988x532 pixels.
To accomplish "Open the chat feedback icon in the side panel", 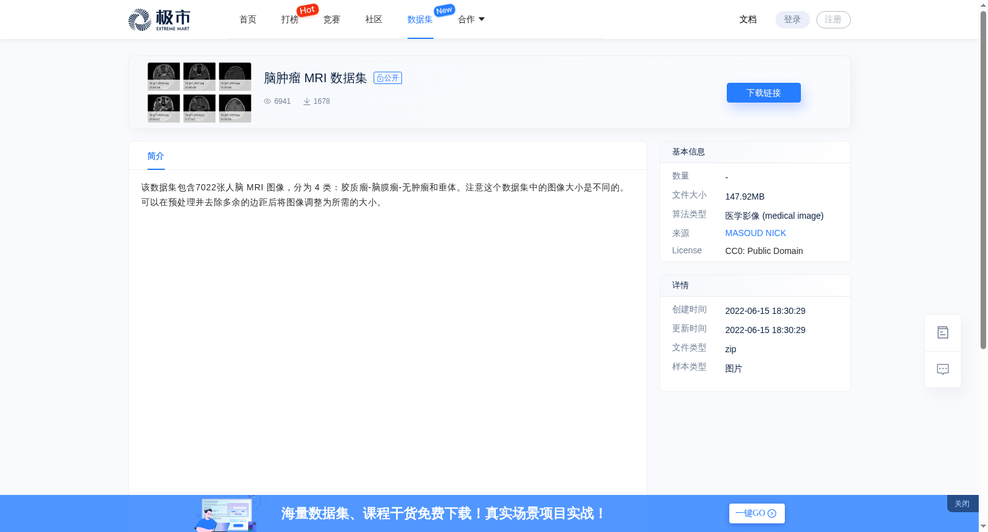I will pyautogui.click(x=942, y=369).
